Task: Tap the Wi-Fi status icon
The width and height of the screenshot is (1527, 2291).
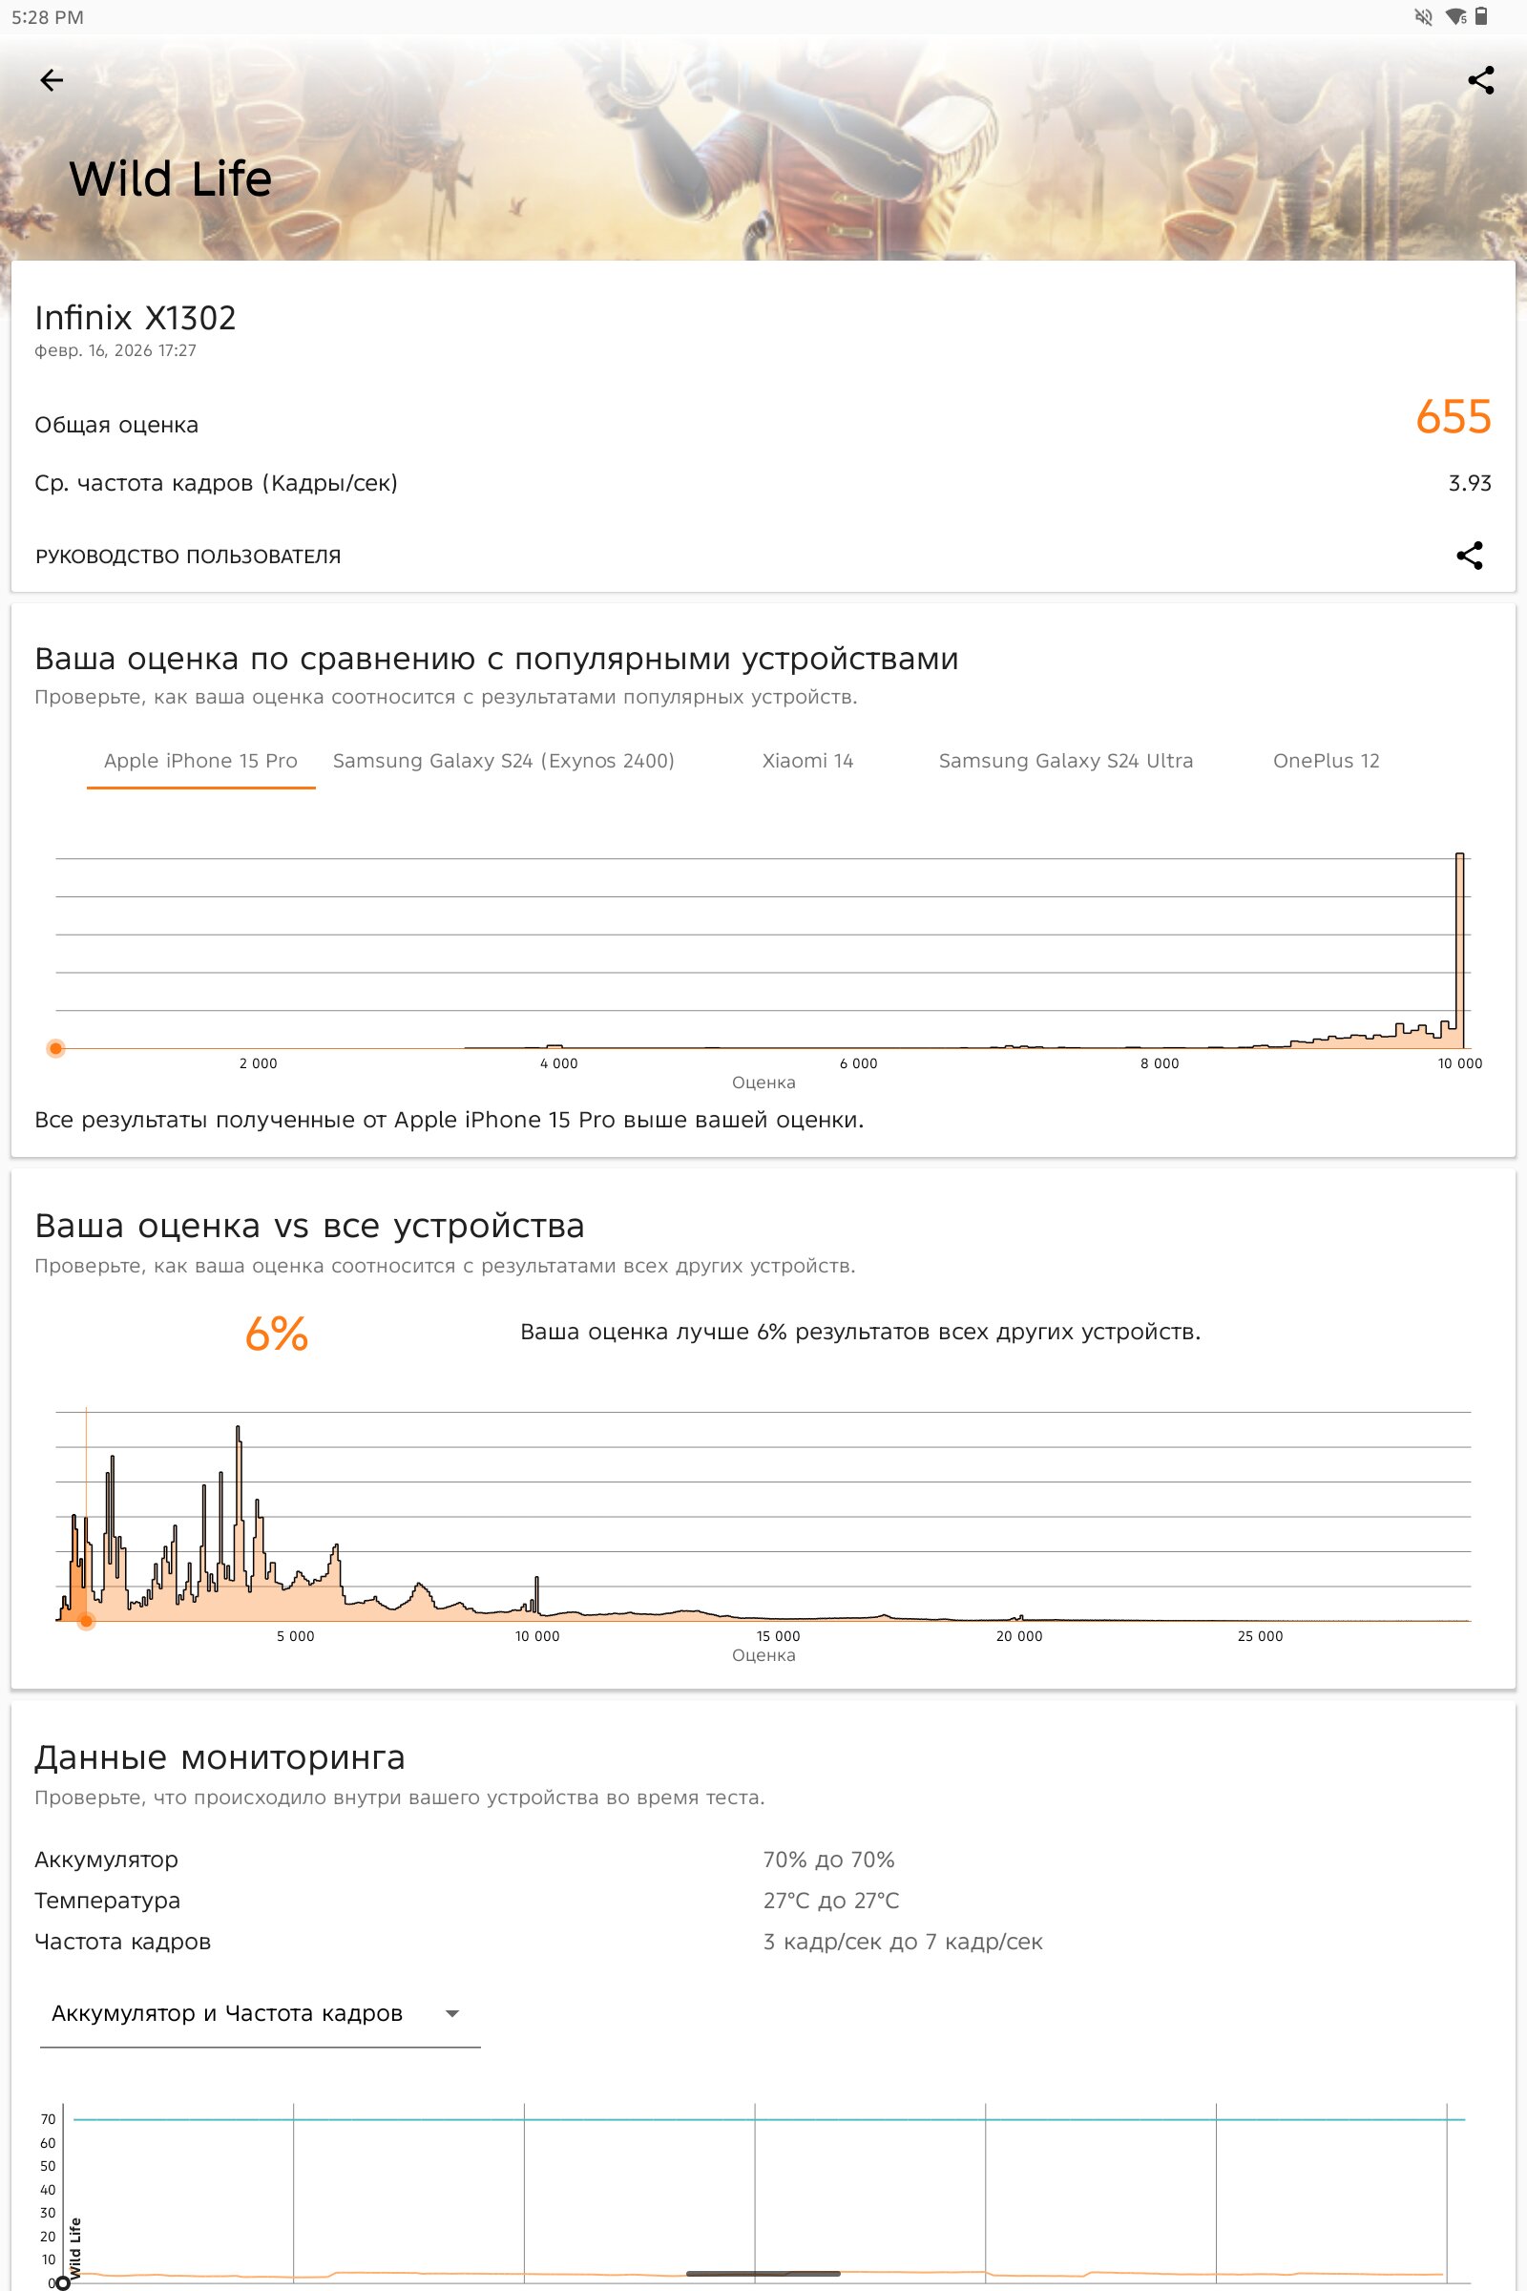Action: point(1454,16)
